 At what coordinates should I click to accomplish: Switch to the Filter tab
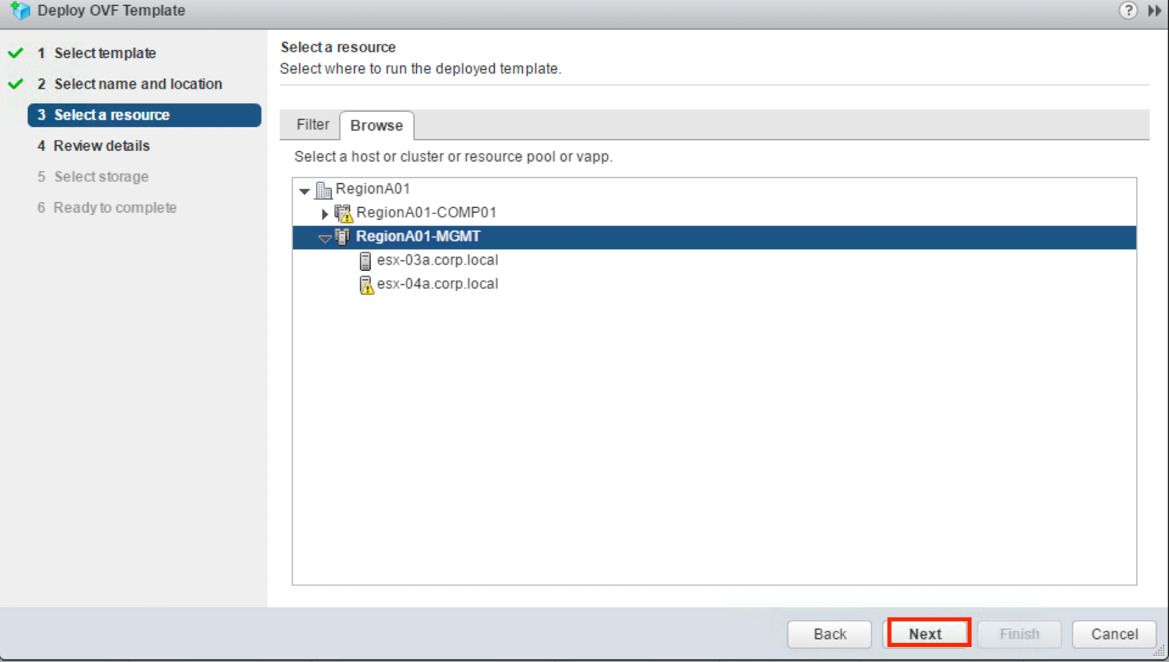[x=312, y=125]
